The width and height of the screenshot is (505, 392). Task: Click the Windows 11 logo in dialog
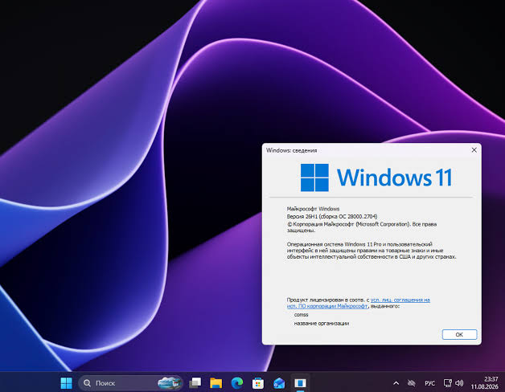pos(376,178)
